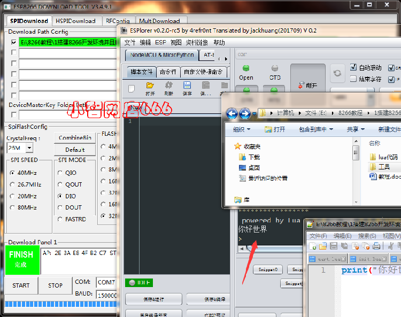Open ESPlorer ESP menu
This screenshot has height=317, width=401.
coord(160,42)
